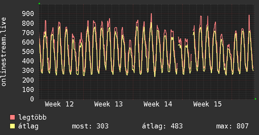Click the 500 y-axis label
Image resolution: width=259 pixels, height=135 pixels.
28,52
